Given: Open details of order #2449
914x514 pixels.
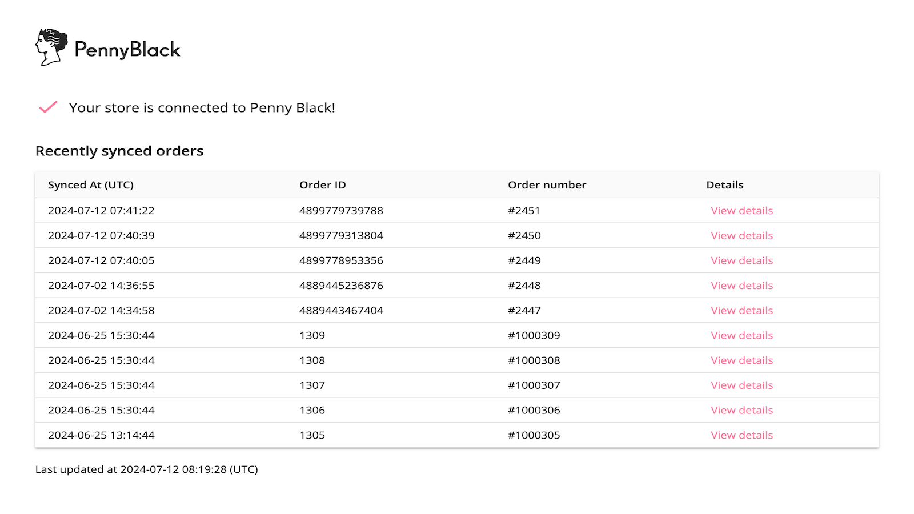Looking at the screenshot, I should pyautogui.click(x=741, y=260).
